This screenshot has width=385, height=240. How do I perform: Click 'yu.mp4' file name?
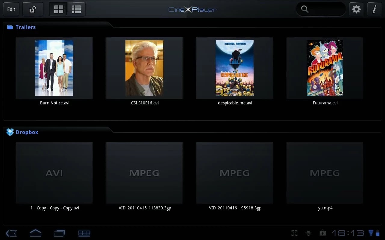click(325, 208)
